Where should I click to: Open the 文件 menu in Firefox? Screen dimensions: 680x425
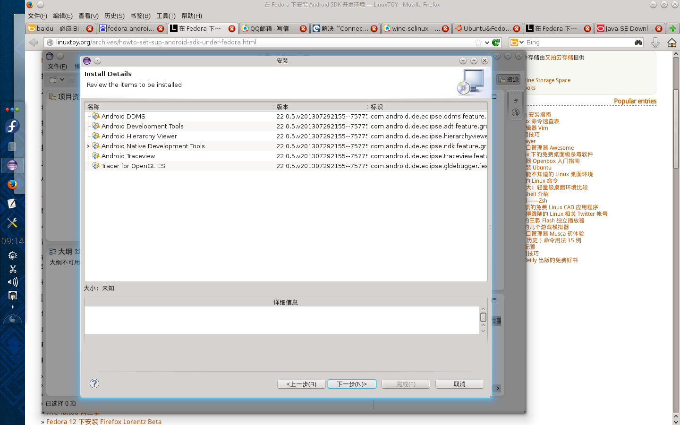pos(37,16)
